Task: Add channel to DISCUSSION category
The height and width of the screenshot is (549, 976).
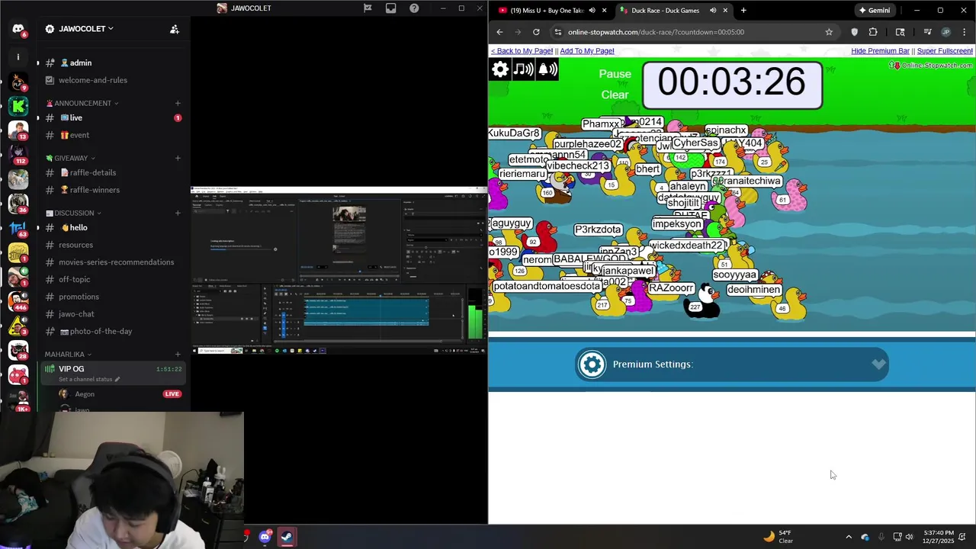Action: coord(178,213)
